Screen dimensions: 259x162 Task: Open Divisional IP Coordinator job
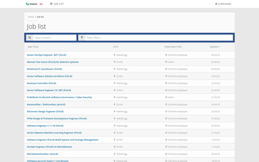pos(44,69)
